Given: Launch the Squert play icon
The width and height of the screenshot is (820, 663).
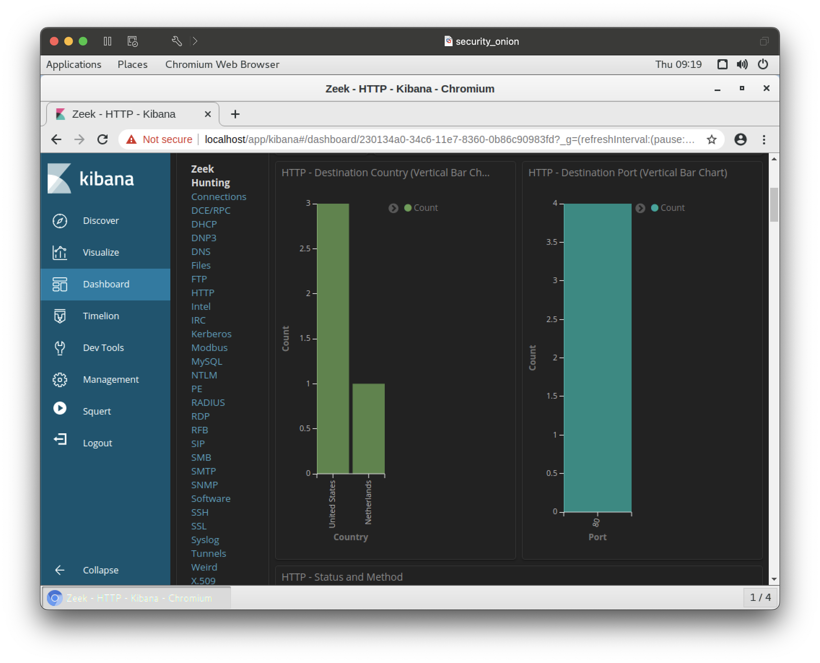Looking at the screenshot, I should pos(60,408).
